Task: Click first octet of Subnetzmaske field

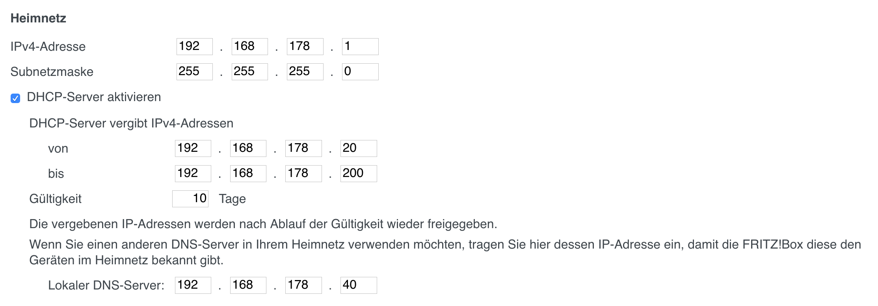Action: pyautogui.click(x=194, y=72)
